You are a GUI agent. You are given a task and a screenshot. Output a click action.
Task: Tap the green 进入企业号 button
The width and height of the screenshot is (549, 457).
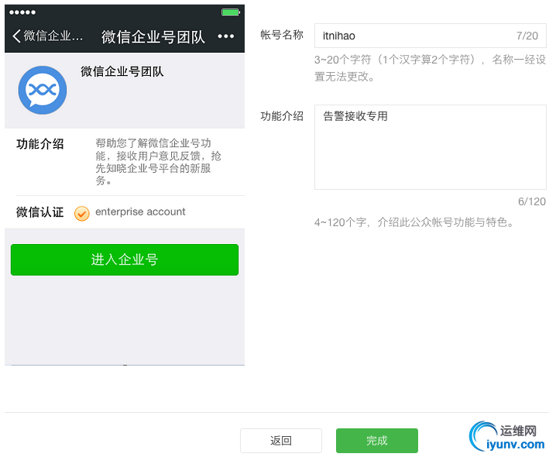point(125,259)
